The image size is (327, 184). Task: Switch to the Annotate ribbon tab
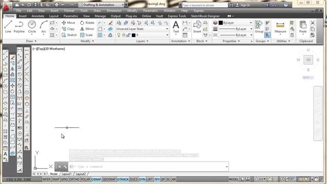pyautogui.click(x=38, y=16)
